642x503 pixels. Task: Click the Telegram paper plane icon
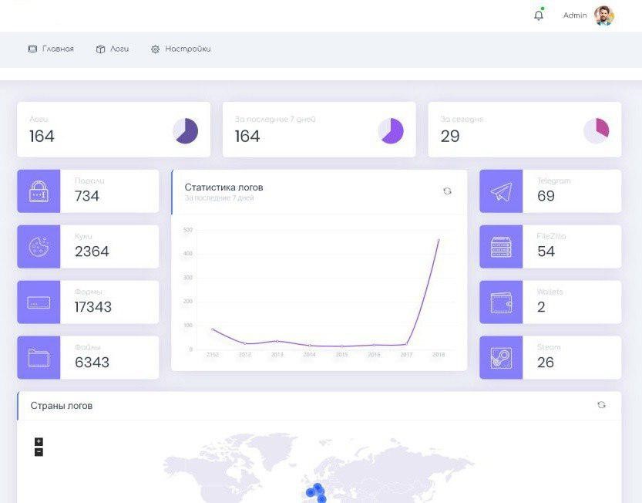501,191
